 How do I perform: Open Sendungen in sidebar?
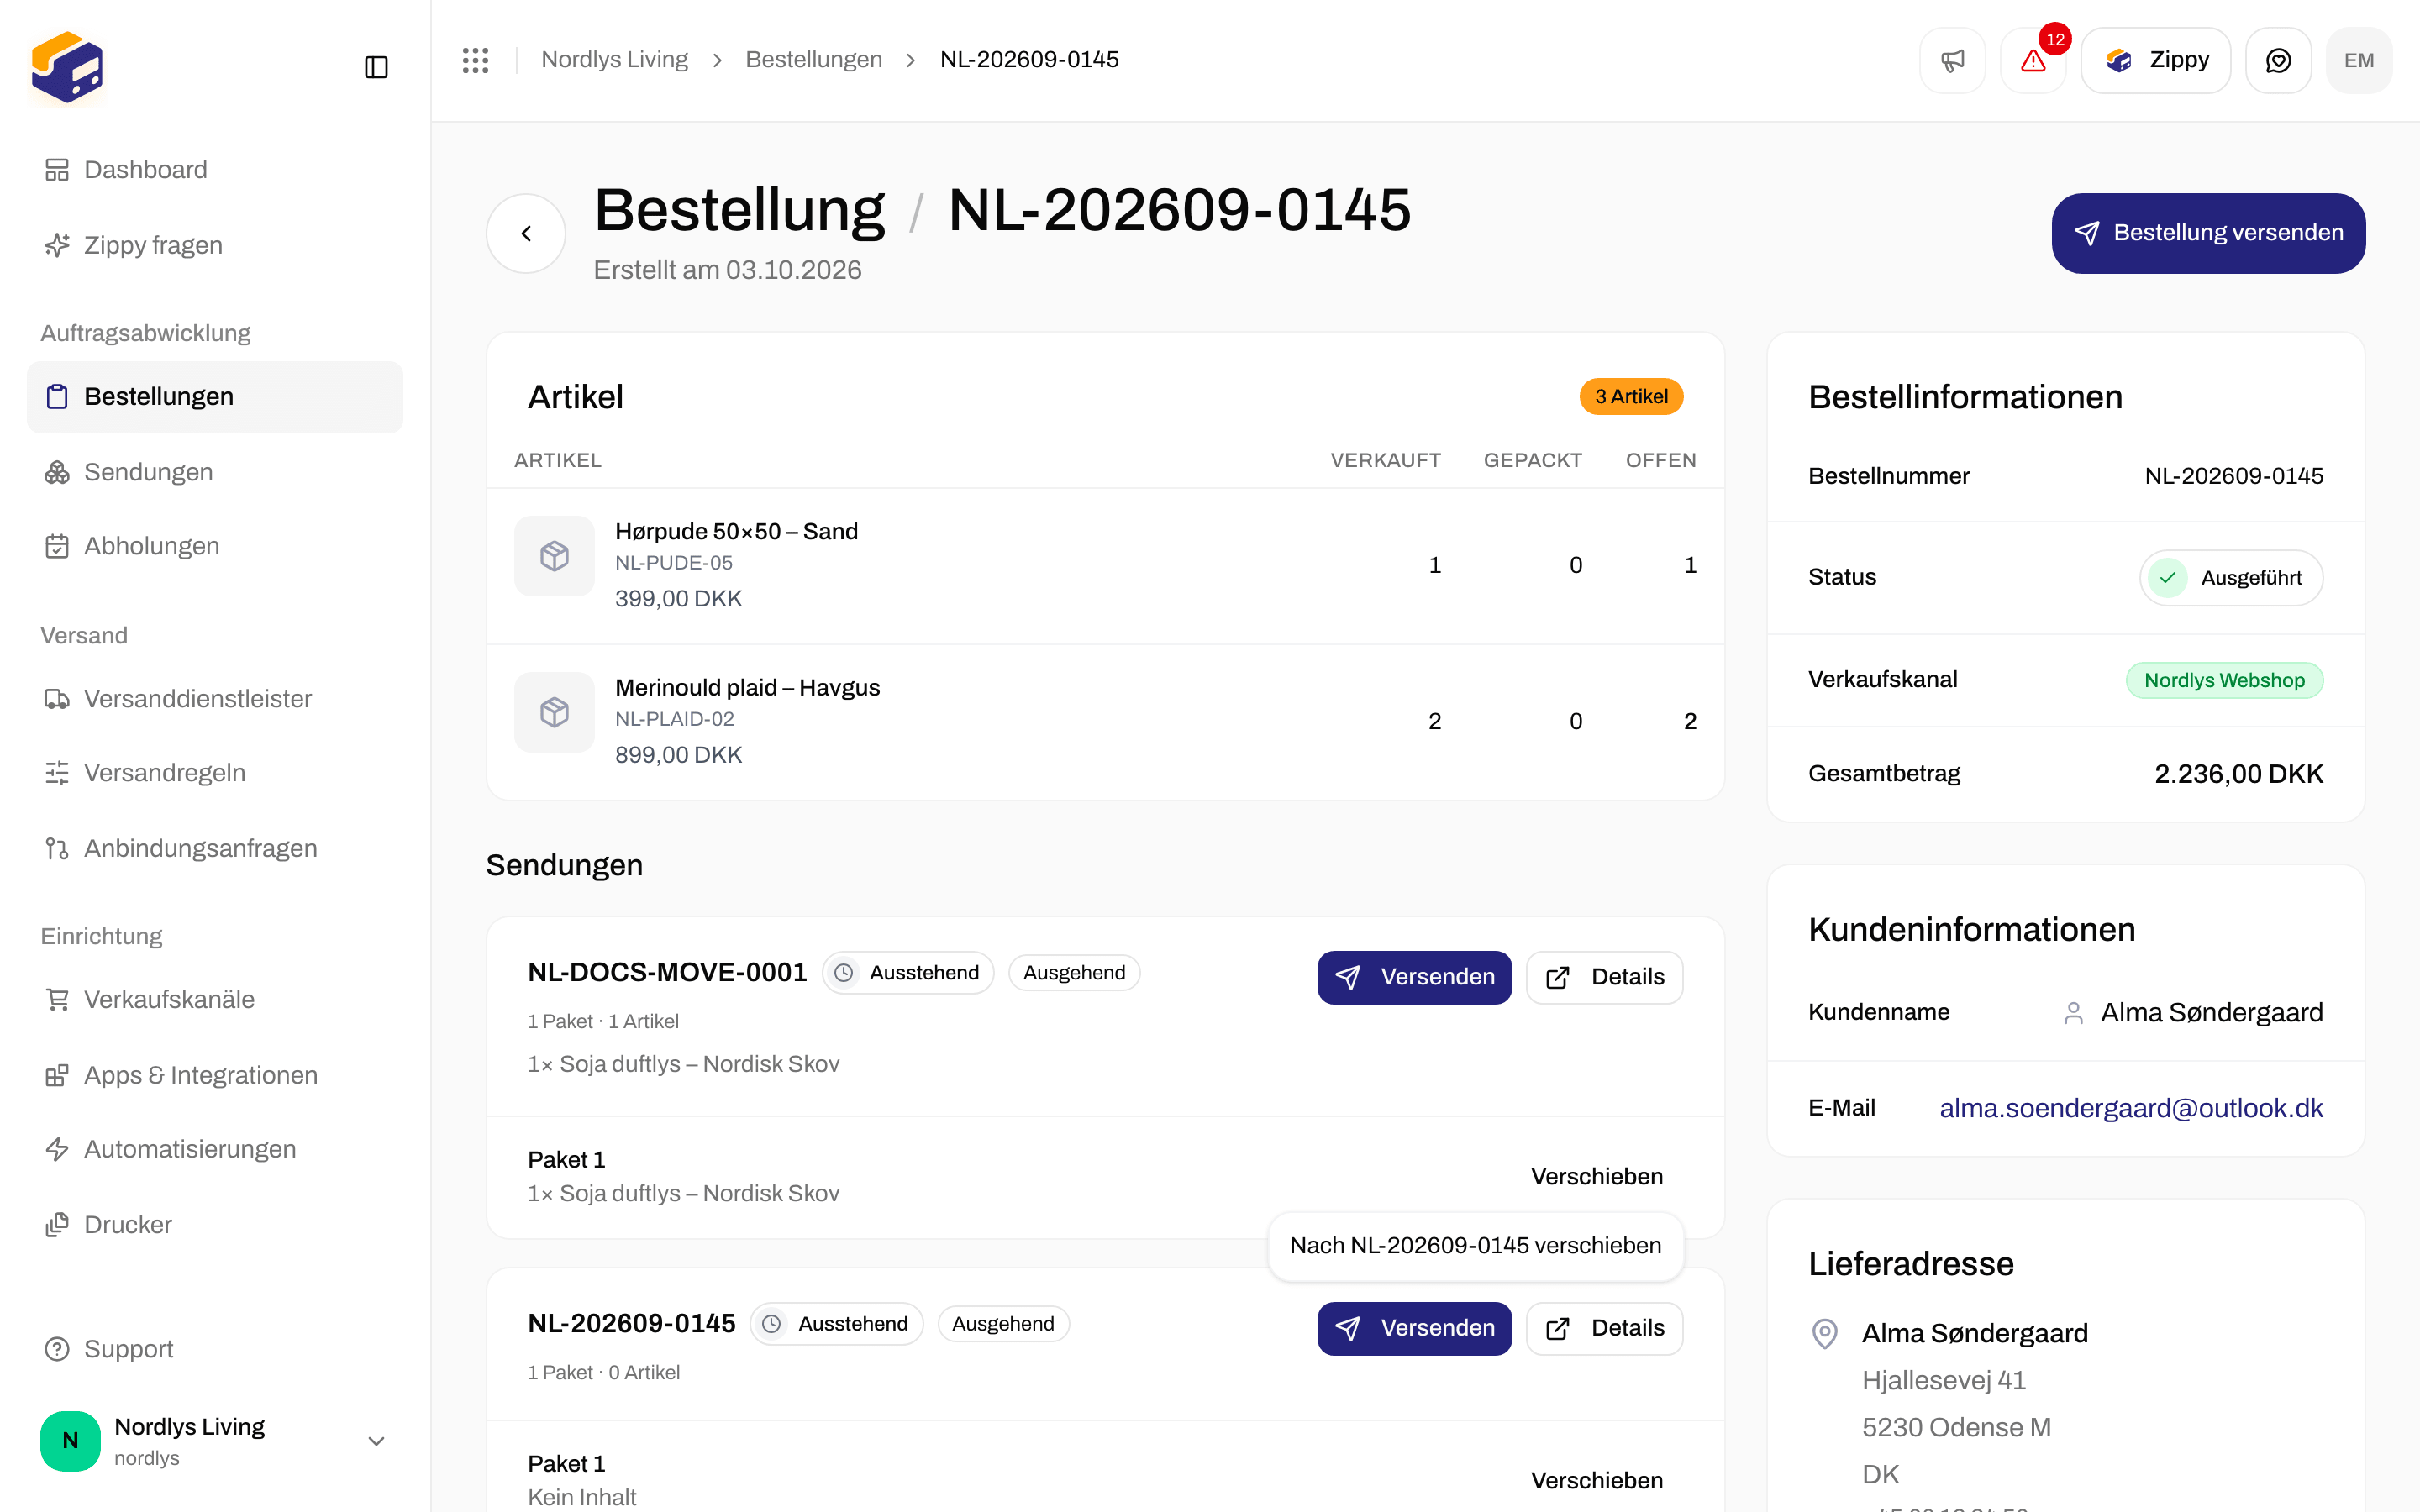tap(215, 472)
